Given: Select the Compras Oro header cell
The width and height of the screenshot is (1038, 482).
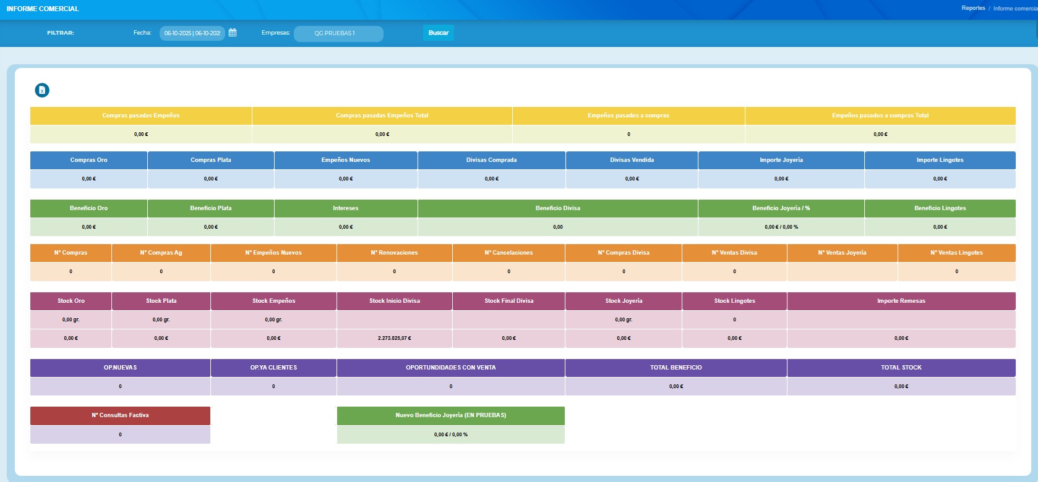Looking at the screenshot, I should pos(88,160).
